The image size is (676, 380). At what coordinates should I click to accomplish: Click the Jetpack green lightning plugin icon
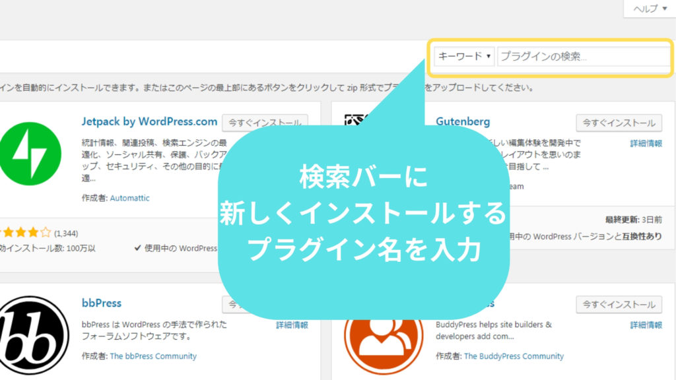[30, 154]
